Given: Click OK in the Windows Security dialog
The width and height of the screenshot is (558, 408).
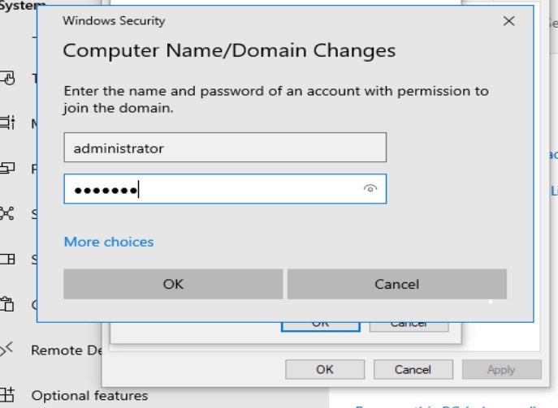Looking at the screenshot, I should 173,284.
